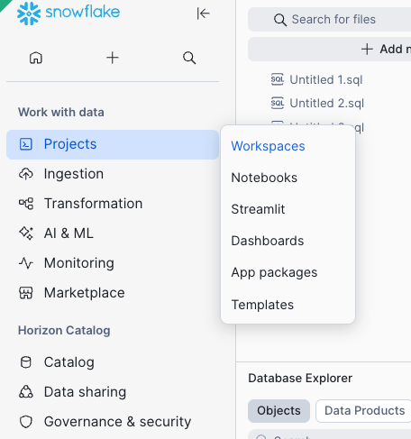Click SQL file icon beside Untitled 1.sql
The height and width of the screenshot is (439, 411).
(x=278, y=79)
